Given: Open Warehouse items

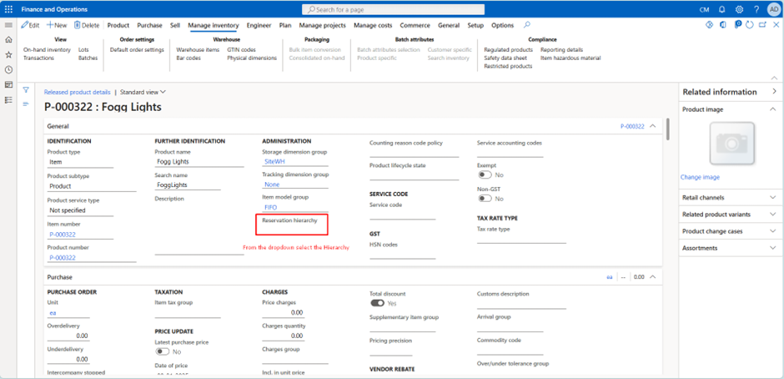Looking at the screenshot, I should tap(198, 49).
